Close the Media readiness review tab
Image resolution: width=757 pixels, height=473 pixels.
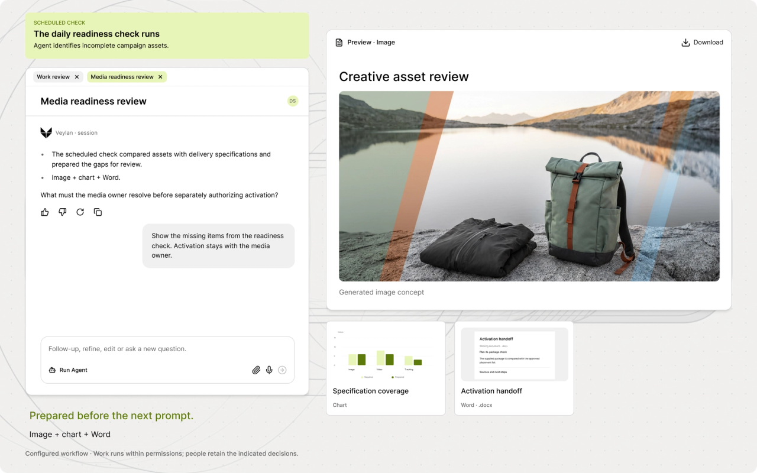(160, 77)
